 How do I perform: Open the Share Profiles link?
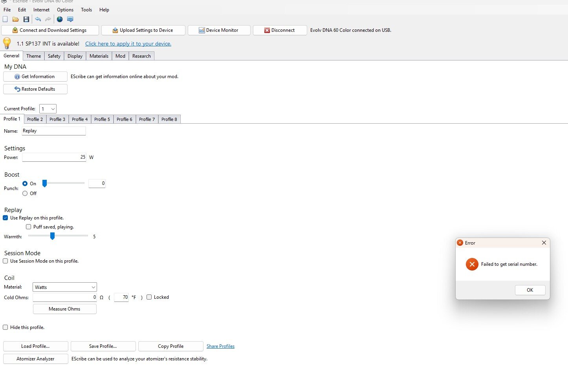tap(220, 346)
